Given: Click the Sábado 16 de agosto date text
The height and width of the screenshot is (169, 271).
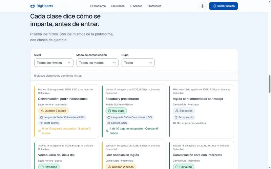Looking at the screenshot, I should [x=201, y=147].
